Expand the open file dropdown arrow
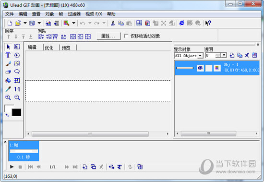Image resolution: width=264 pixels, height=182 pixels. point(25,23)
